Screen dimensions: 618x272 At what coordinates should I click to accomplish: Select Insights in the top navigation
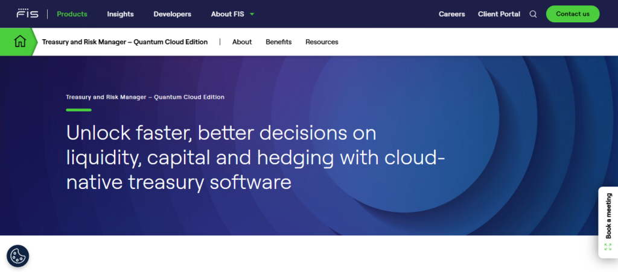click(120, 14)
